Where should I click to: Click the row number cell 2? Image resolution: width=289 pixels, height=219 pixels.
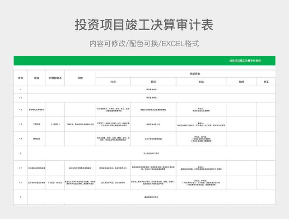(x=20, y=153)
